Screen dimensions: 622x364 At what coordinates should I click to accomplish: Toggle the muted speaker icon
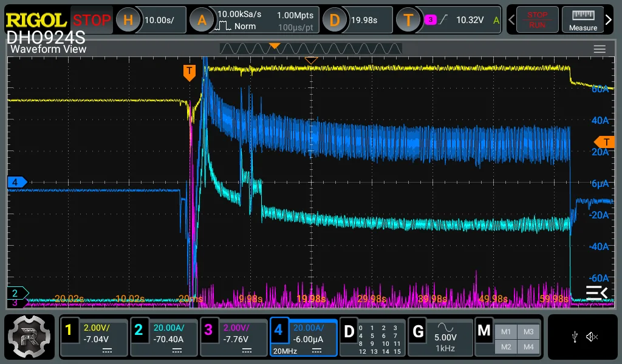point(592,337)
